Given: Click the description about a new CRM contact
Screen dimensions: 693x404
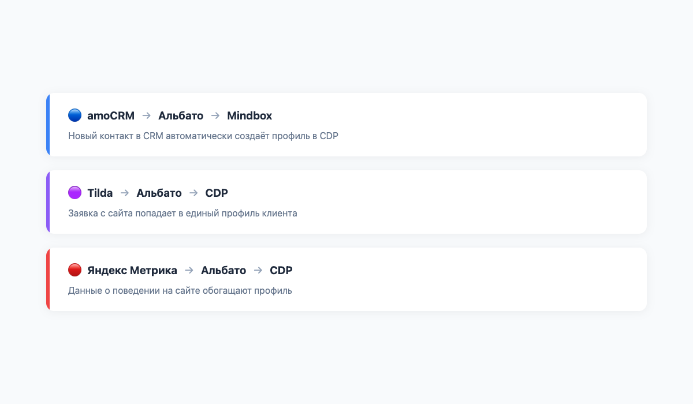Looking at the screenshot, I should [203, 136].
